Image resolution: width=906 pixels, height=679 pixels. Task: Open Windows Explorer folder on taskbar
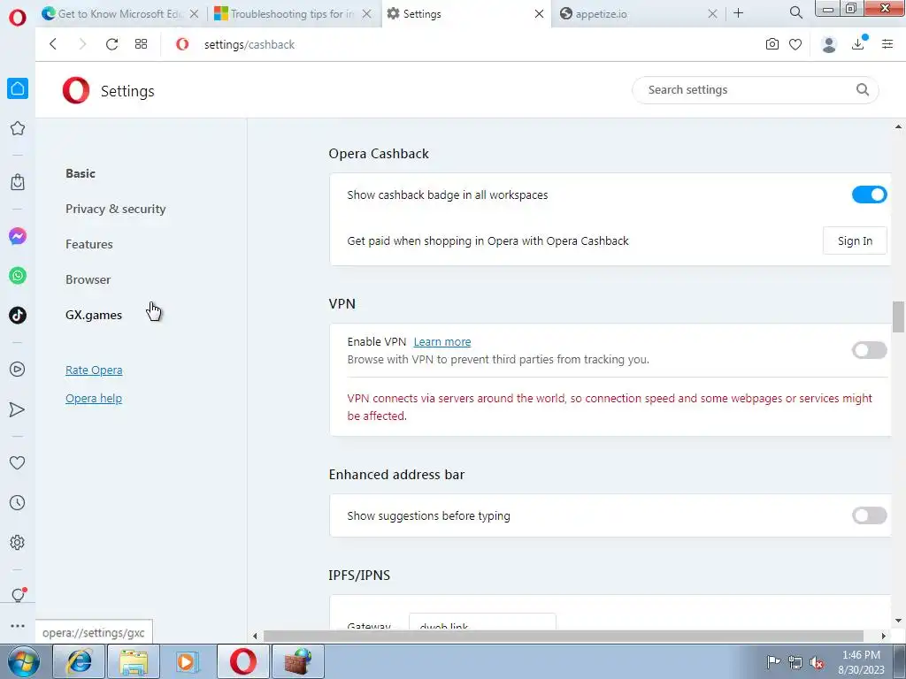134,661
